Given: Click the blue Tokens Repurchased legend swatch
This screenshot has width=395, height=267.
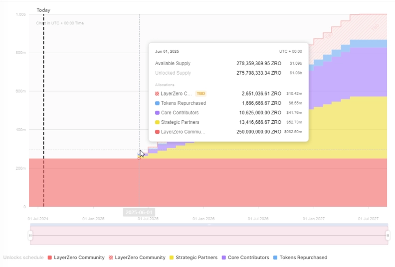Looking at the screenshot, I should [x=275, y=258].
